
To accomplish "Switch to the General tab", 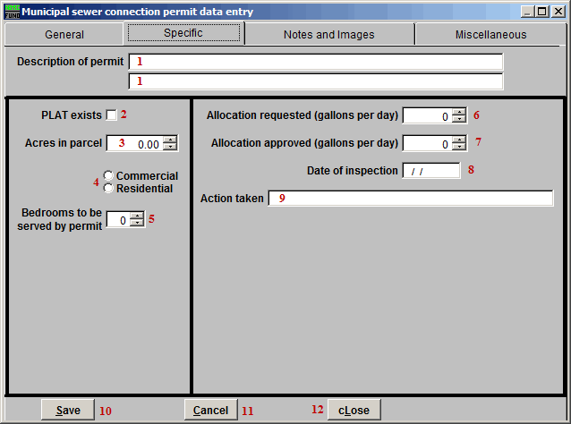I will (x=64, y=35).
